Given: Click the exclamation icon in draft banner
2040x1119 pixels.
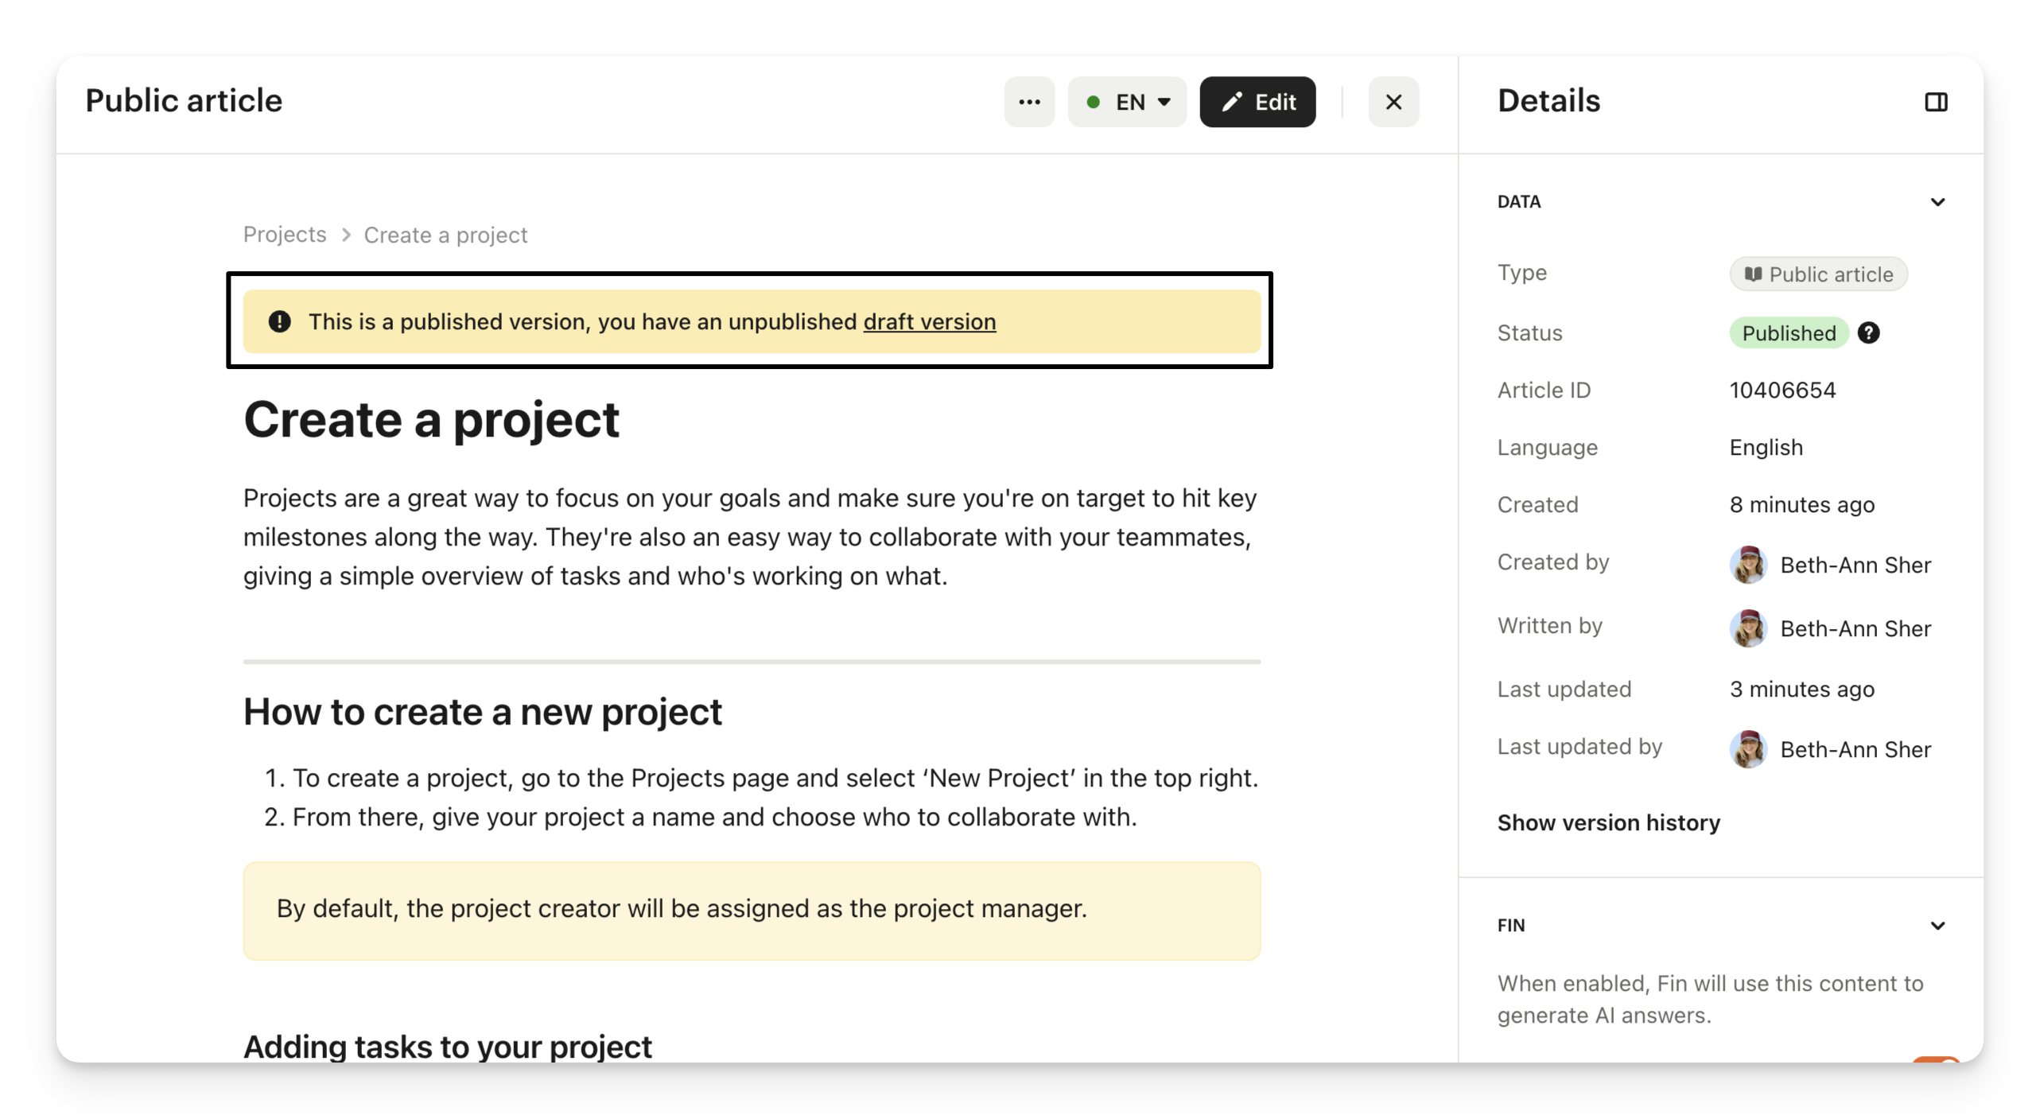Looking at the screenshot, I should click(279, 321).
